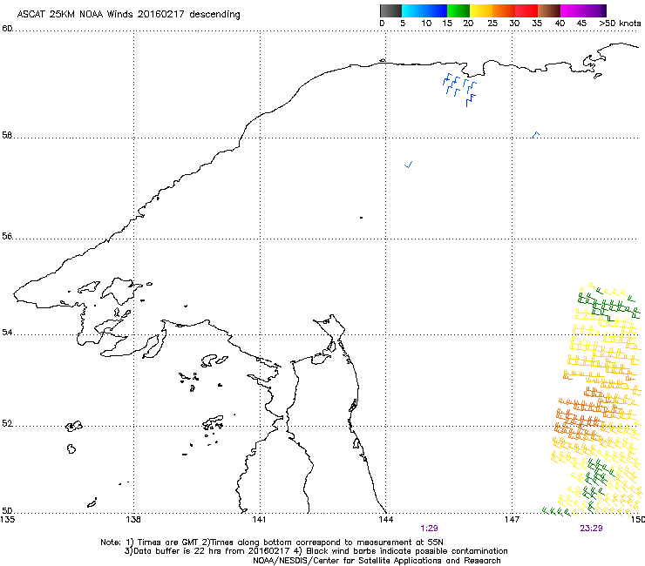Click the gray 0-5 knot legend segment
The height and width of the screenshot is (566, 645).
(390, 10)
